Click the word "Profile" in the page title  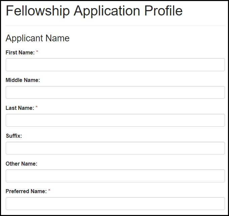pos(163,11)
